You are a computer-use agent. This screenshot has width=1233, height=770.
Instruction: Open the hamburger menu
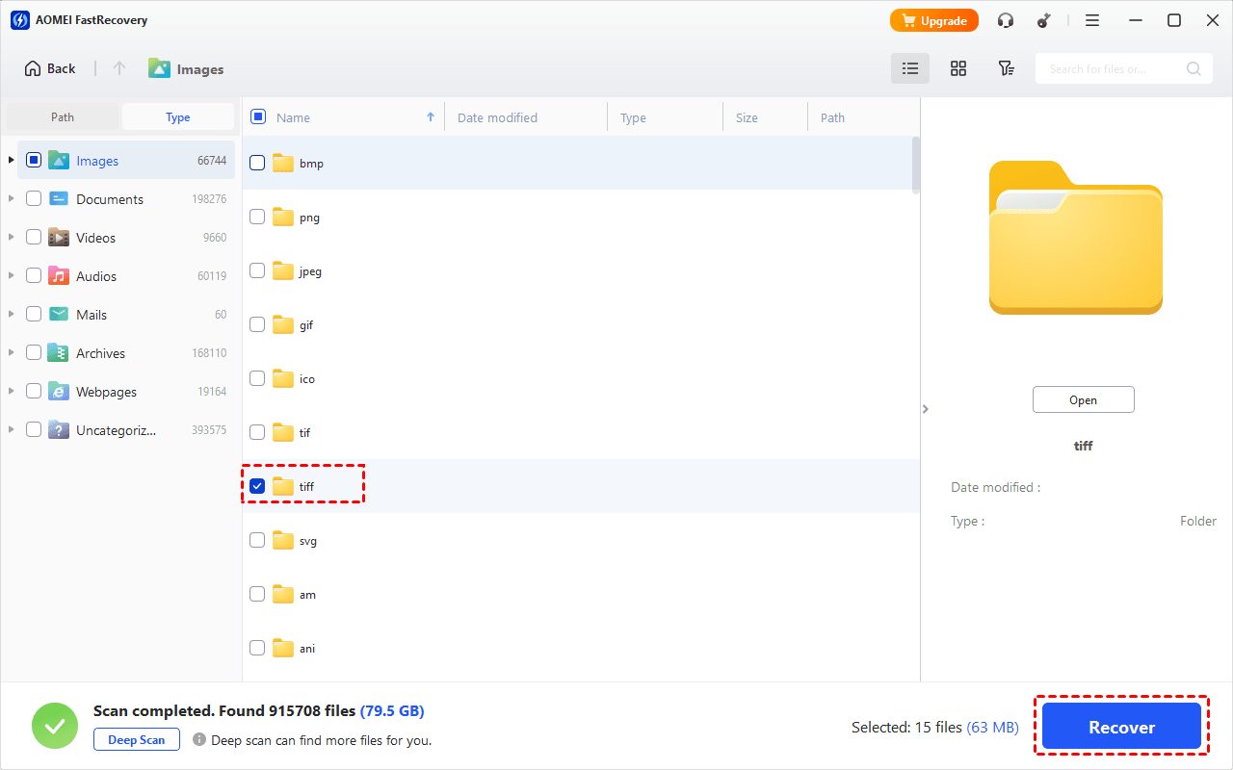[x=1092, y=20]
